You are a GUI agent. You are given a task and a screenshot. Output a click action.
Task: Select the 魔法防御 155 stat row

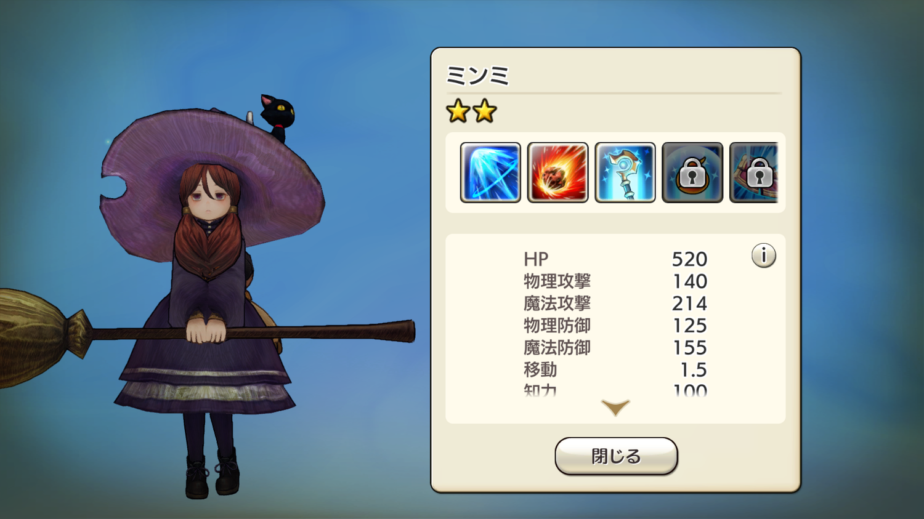click(x=615, y=348)
